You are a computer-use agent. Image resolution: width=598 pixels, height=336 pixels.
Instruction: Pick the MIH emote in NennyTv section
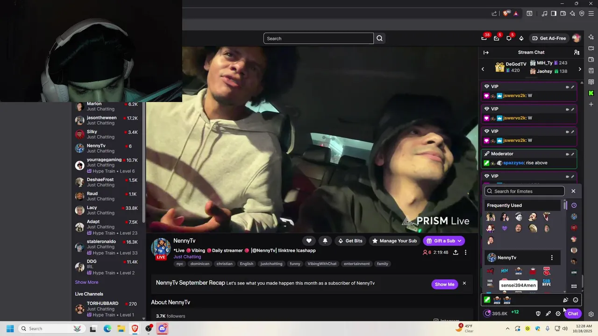505,271
